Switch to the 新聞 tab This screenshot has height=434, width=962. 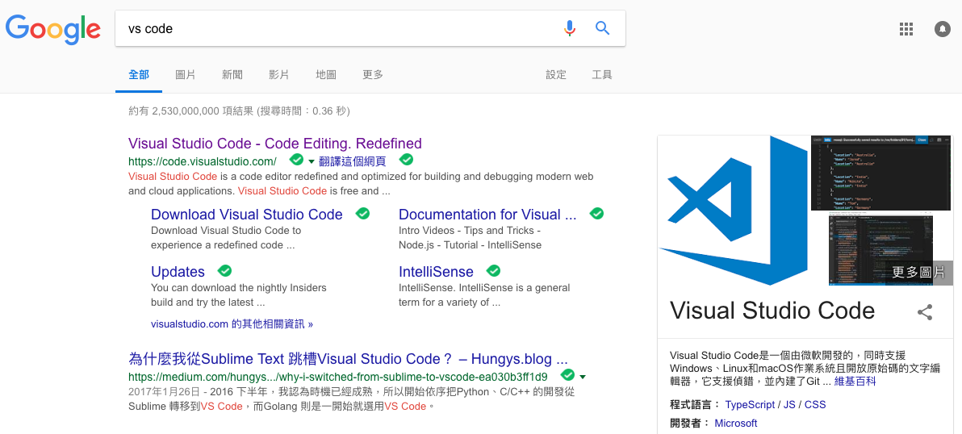click(x=232, y=75)
